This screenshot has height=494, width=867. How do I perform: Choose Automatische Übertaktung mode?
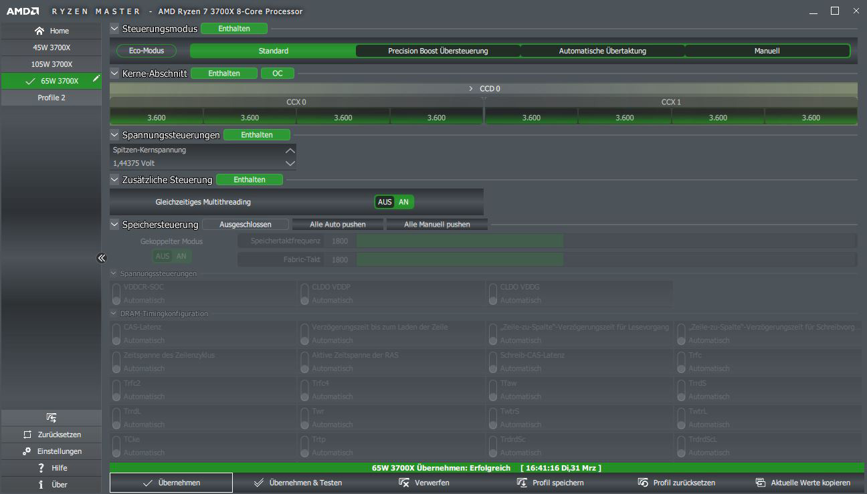[603, 51]
